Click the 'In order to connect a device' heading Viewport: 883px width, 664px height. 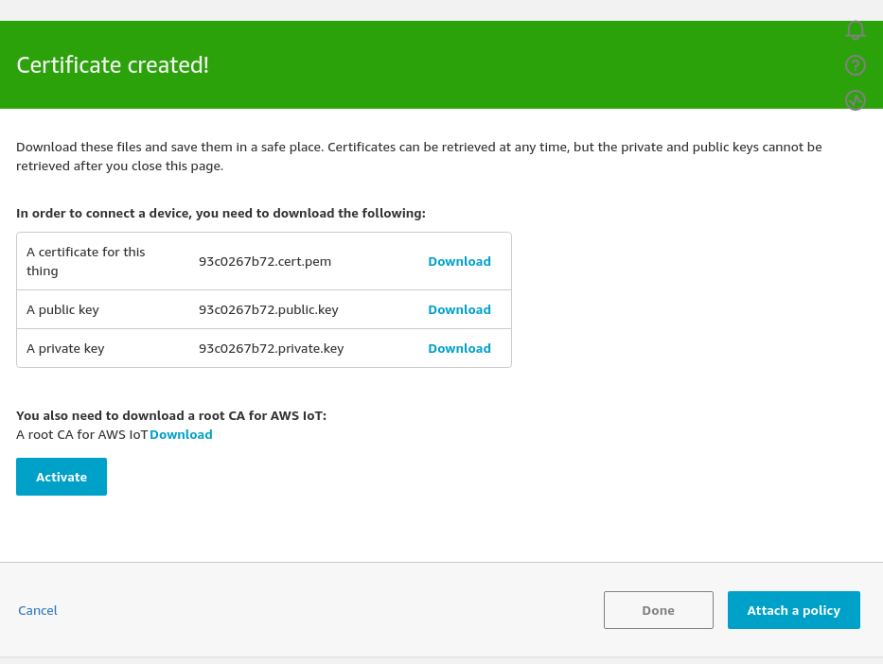coord(221,213)
